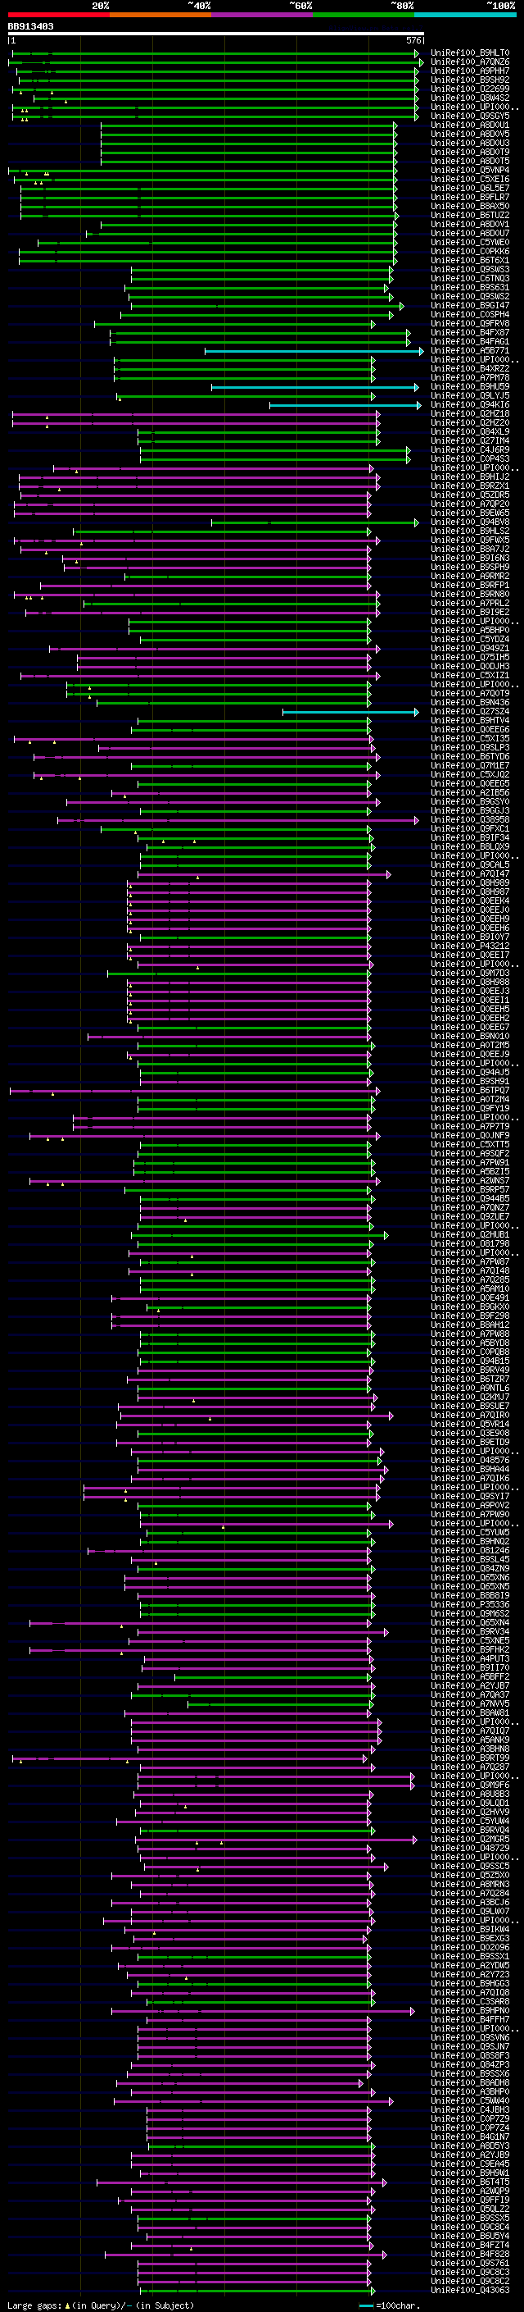
Task: Click the purple segment of the identity scale
Action: 263,15
